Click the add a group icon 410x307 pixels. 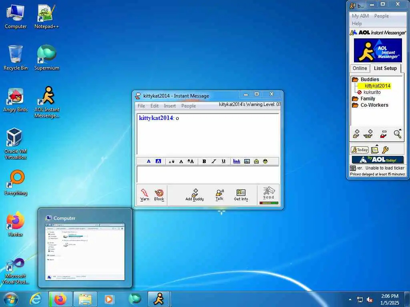(368, 134)
